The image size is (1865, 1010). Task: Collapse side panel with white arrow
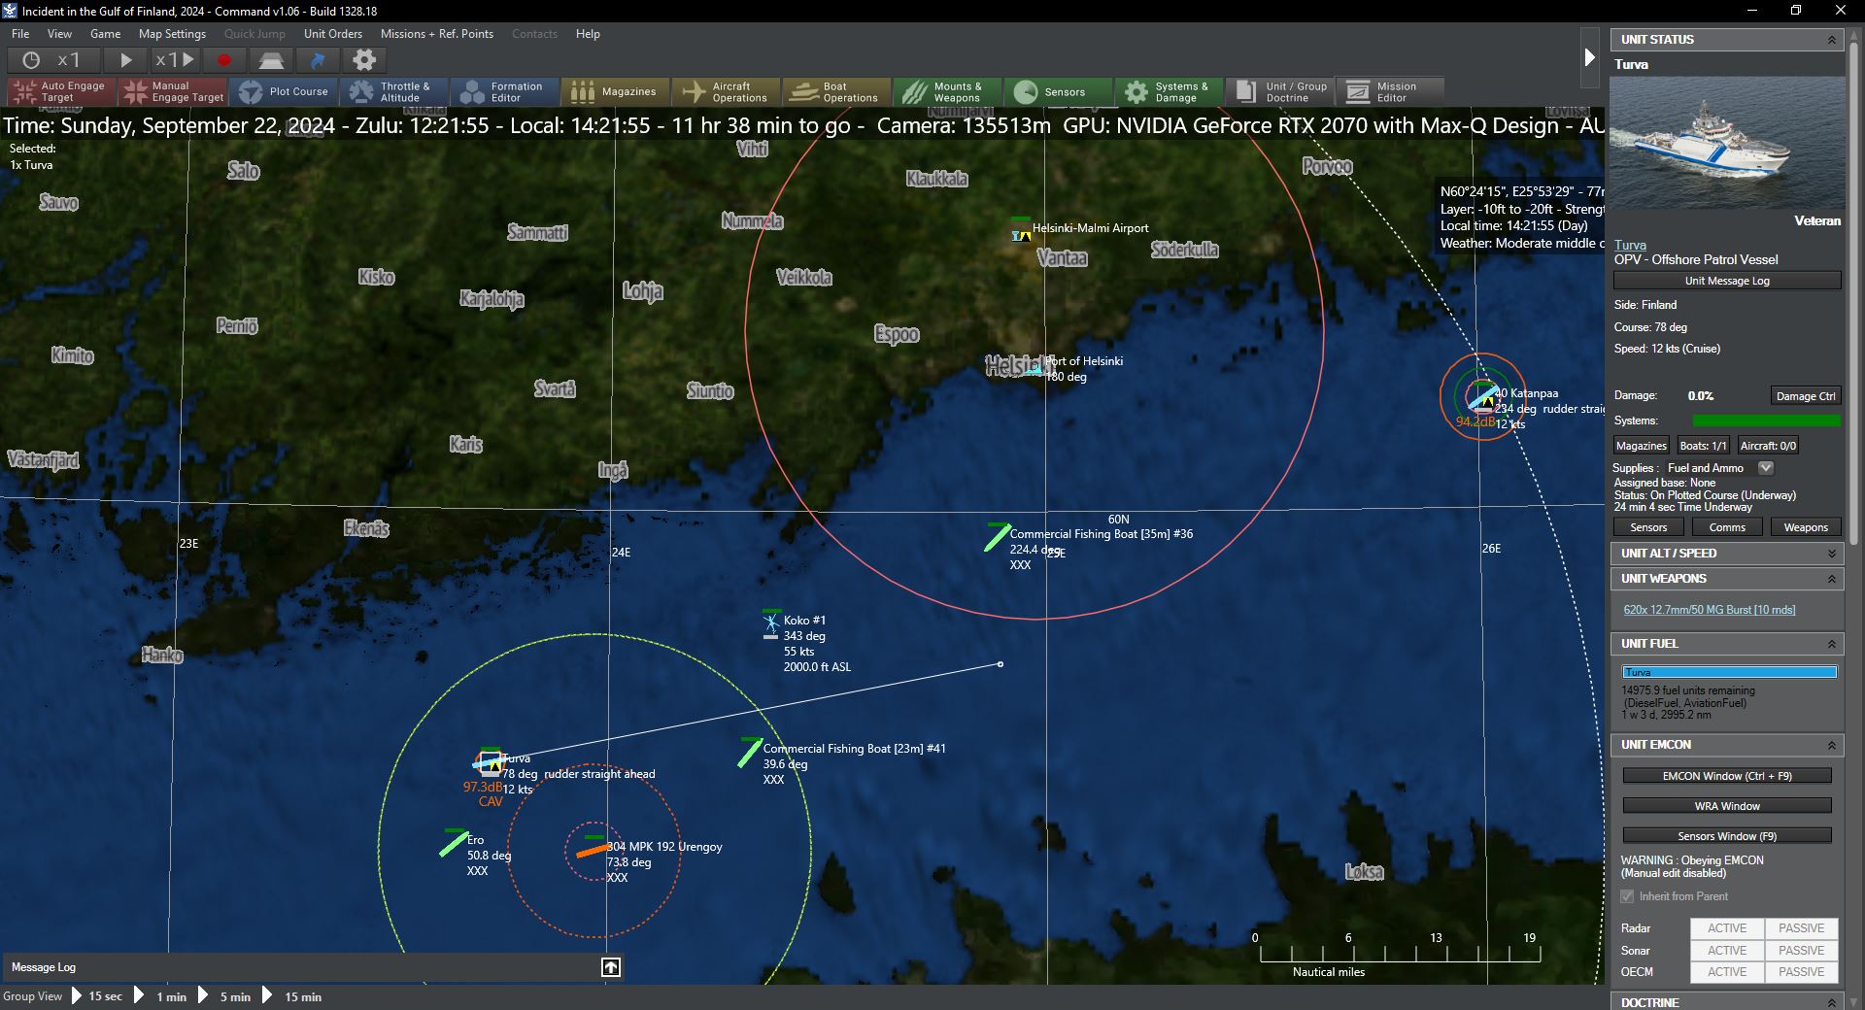coord(1589,57)
